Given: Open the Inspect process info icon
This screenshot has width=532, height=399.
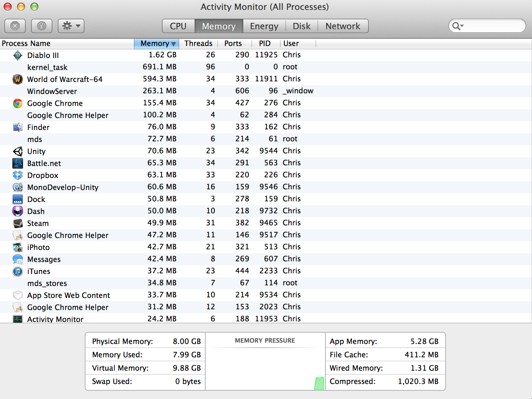Looking at the screenshot, I should tap(42, 26).
